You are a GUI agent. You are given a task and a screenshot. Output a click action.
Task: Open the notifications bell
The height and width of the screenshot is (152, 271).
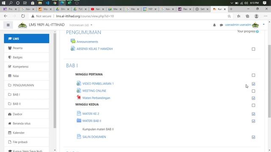tap(214, 25)
